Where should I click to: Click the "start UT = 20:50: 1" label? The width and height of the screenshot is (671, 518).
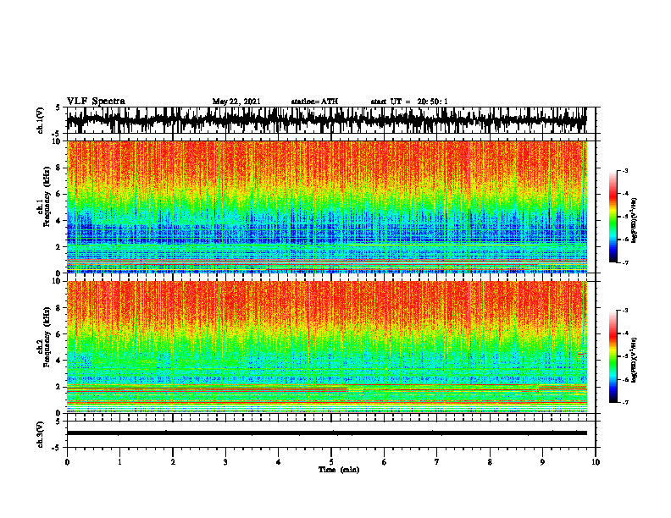point(409,102)
